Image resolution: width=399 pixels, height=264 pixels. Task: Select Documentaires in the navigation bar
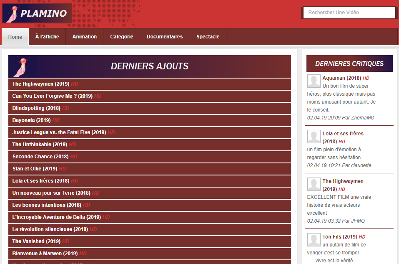(165, 37)
